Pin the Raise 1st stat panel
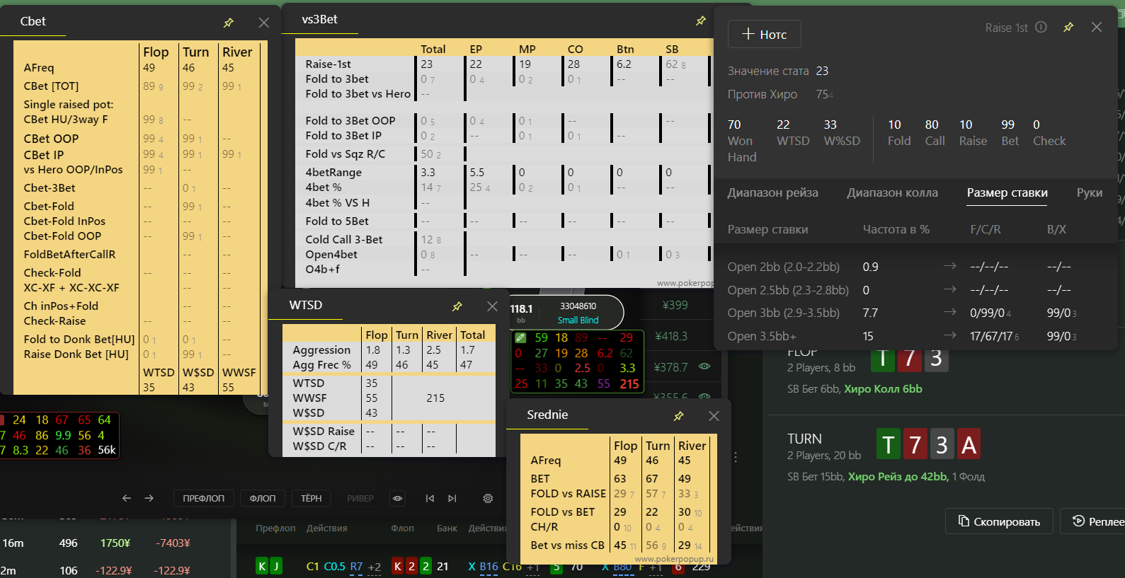The height and width of the screenshot is (578, 1125). coord(1068,27)
